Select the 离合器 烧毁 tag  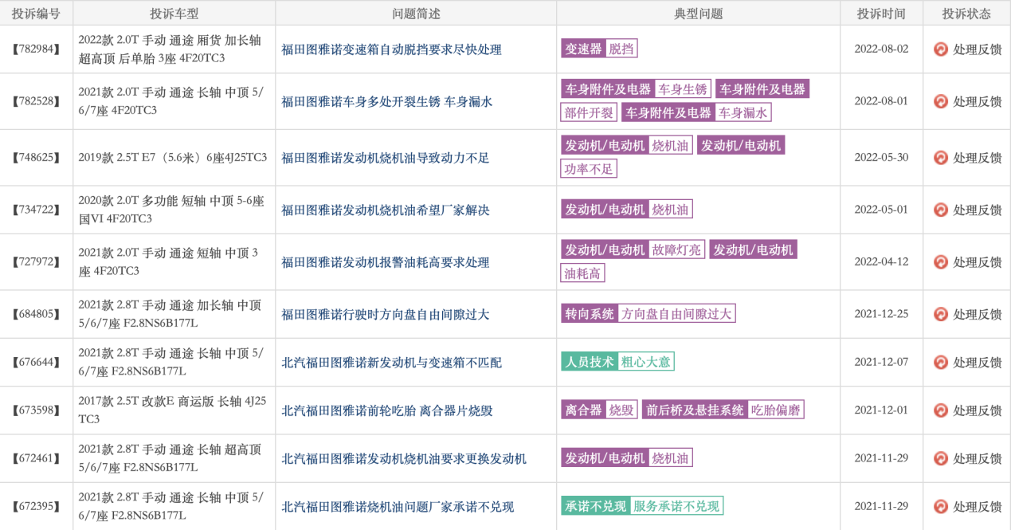pos(599,410)
